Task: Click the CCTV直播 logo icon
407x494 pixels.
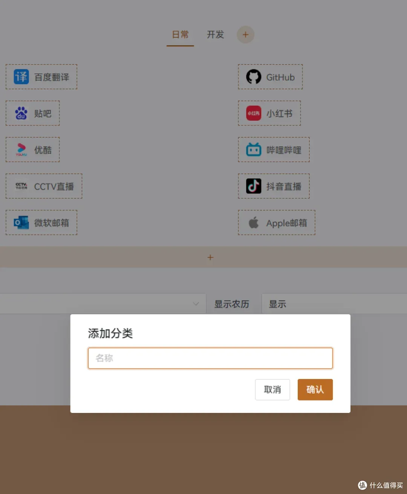Action: (x=21, y=186)
